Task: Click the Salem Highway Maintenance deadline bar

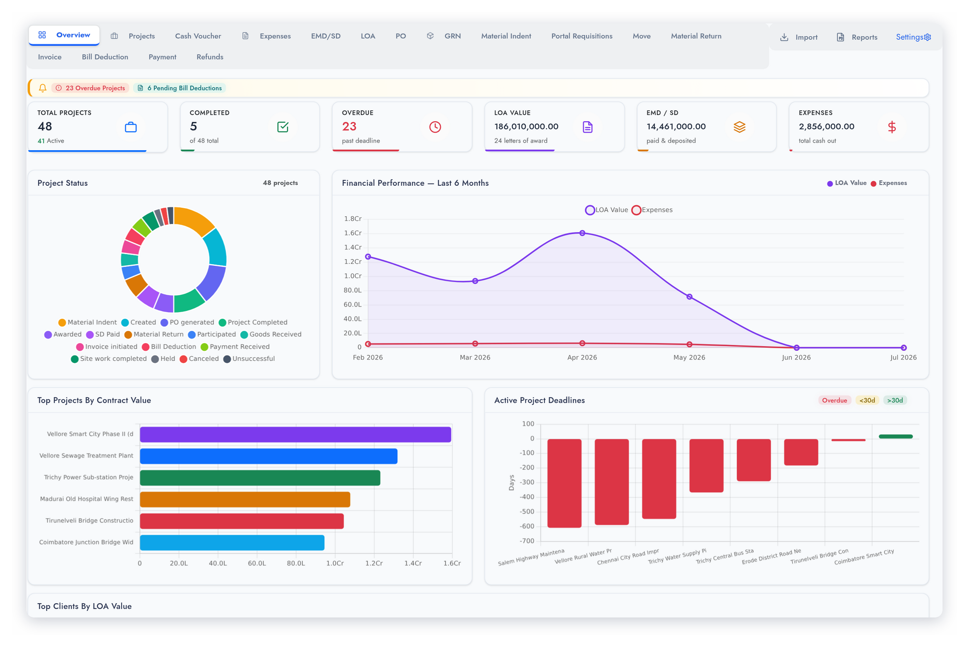Action: (564, 483)
